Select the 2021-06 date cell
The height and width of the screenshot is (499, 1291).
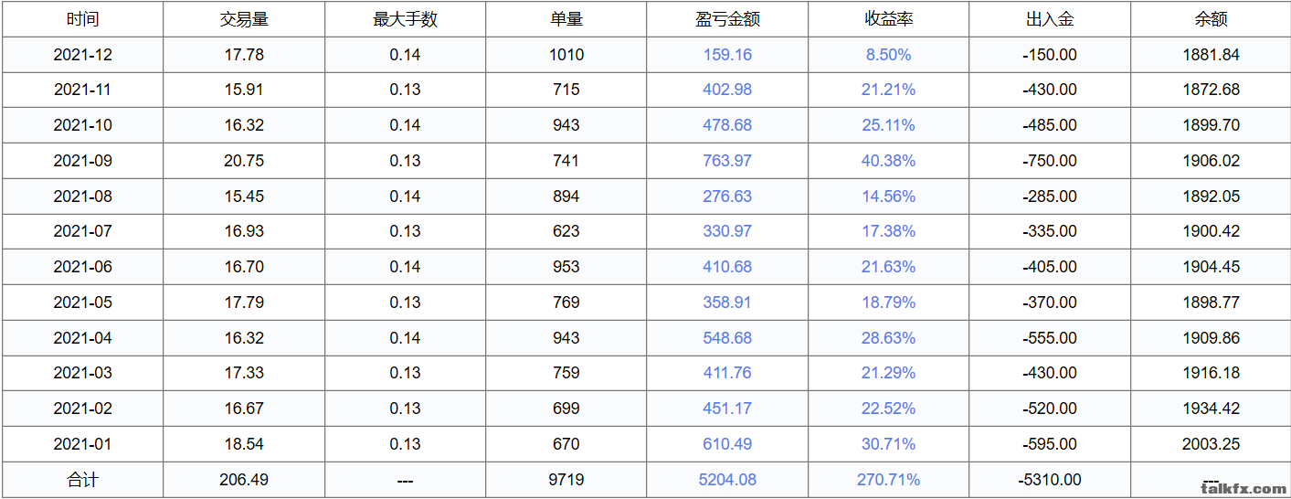click(83, 267)
